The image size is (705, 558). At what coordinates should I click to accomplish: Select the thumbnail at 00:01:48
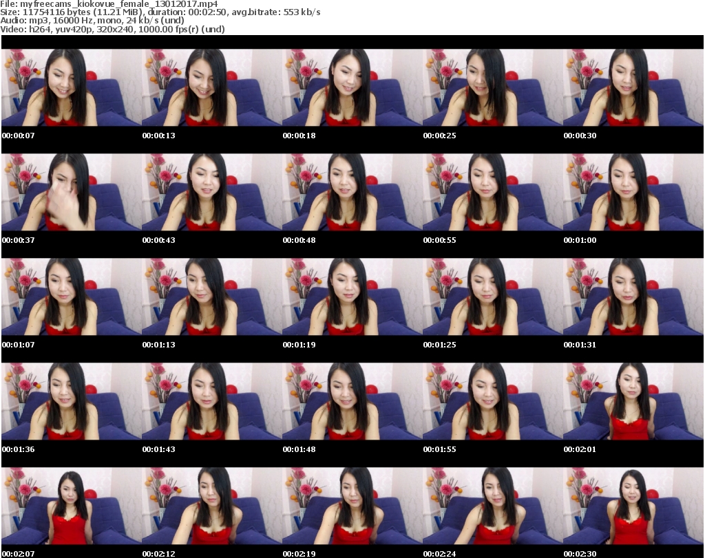(352, 401)
